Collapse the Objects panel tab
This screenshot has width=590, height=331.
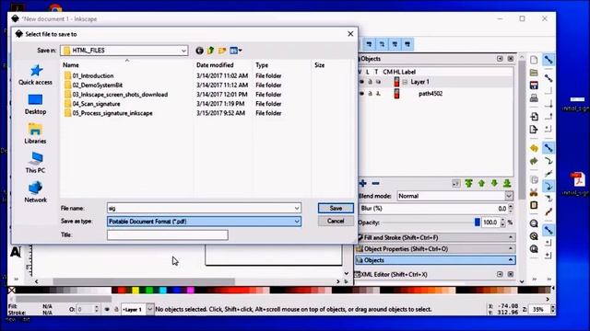[436, 260]
